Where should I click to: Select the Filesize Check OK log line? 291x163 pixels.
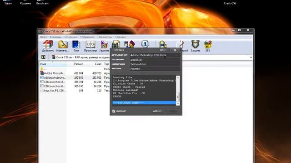click(x=128, y=84)
